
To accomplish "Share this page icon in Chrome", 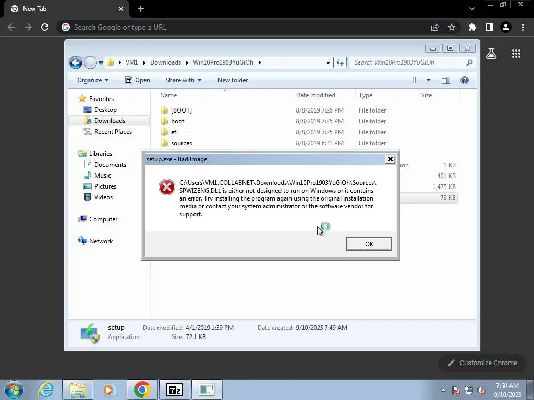I will point(435,27).
